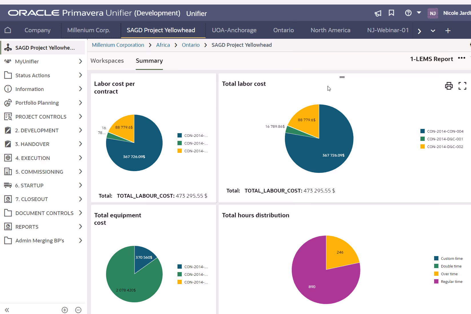The image size is (471, 314).
Task: Collapse the left navigation panel
Action: pyautogui.click(x=7, y=310)
